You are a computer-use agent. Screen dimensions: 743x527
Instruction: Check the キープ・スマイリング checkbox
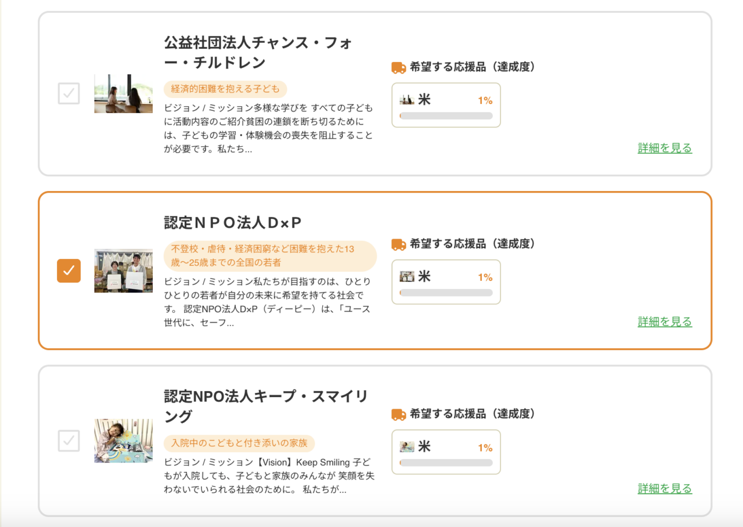click(x=68, y=441)
